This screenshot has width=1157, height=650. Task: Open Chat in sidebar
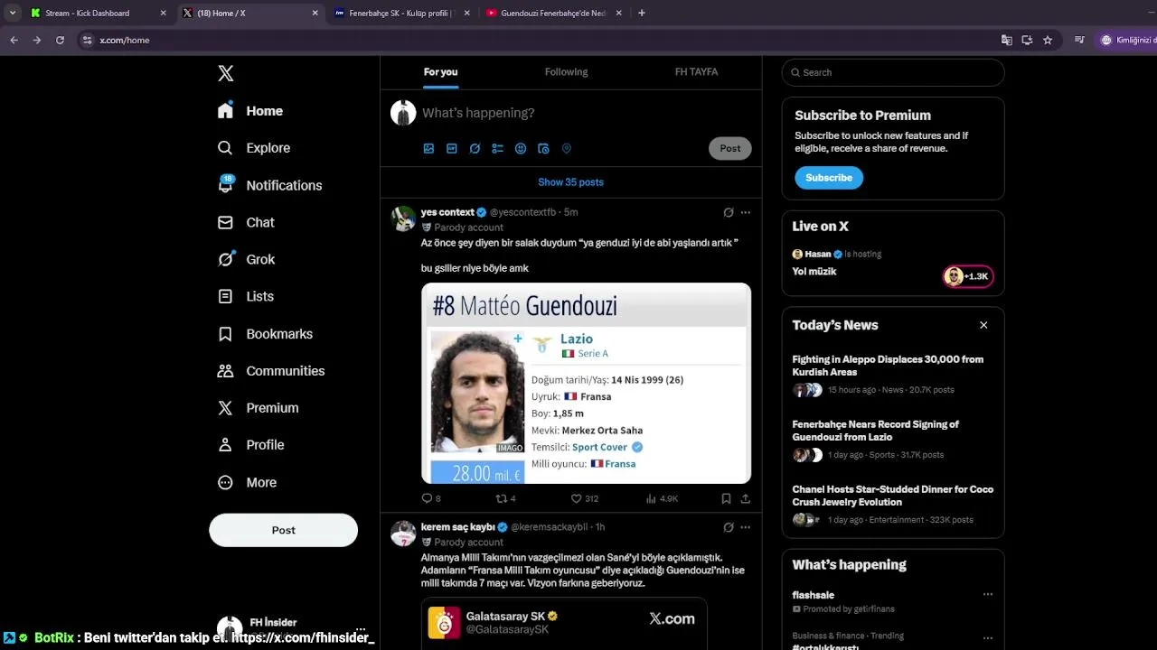tap(246, 222)
